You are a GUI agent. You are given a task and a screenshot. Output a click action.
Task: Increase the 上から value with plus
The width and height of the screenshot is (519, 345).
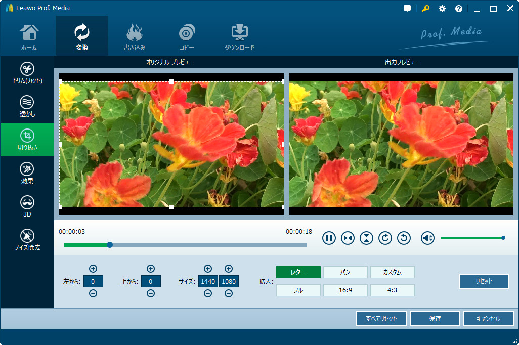click(x=151, y=269)
